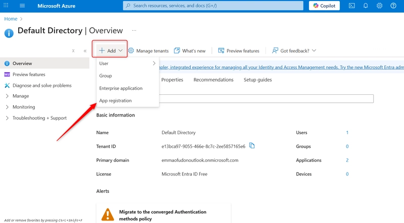
Task: Click the What's new external icon
Action: (177, 50)
